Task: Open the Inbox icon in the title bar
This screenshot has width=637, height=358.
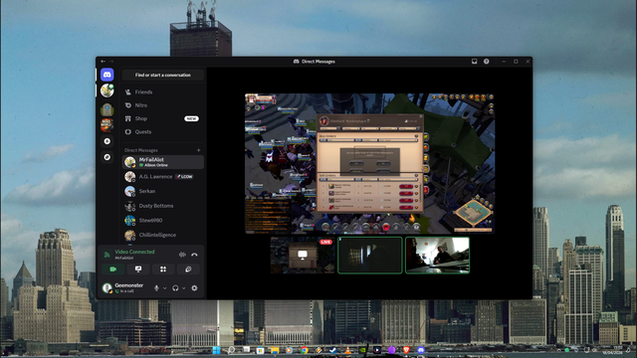Action: point(474,62)
